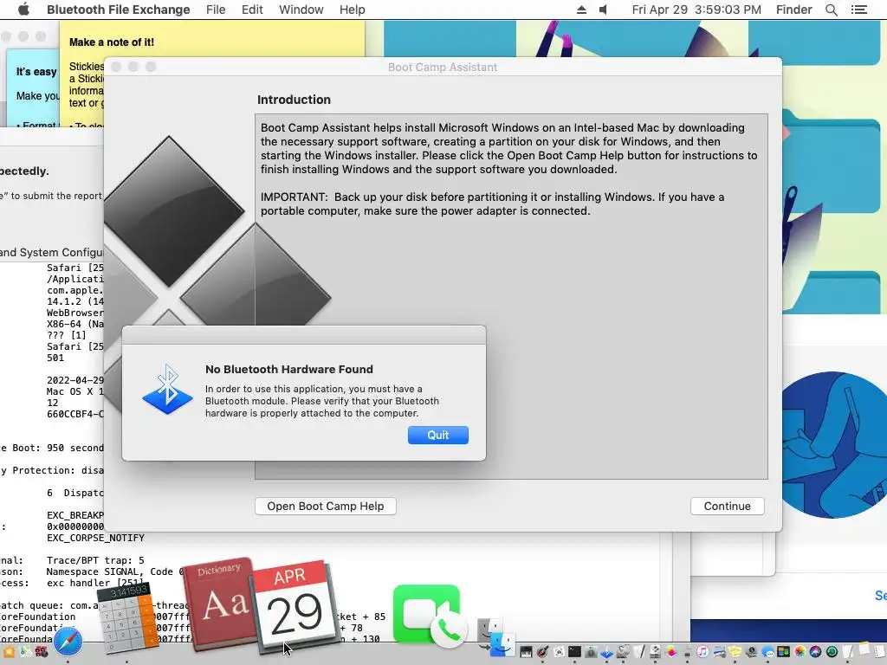Image resolution: width=887 pixels, height=665 pixels.
Task: Open the File menu
Action: tap(216, 10)
